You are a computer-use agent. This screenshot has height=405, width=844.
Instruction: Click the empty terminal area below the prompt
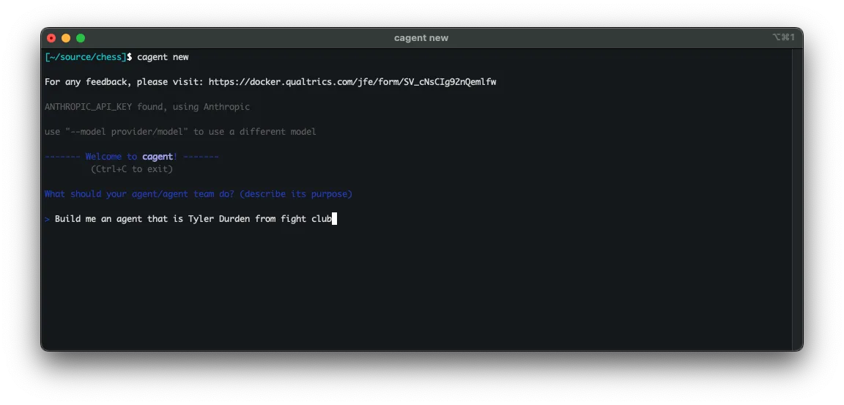point(410,293)
